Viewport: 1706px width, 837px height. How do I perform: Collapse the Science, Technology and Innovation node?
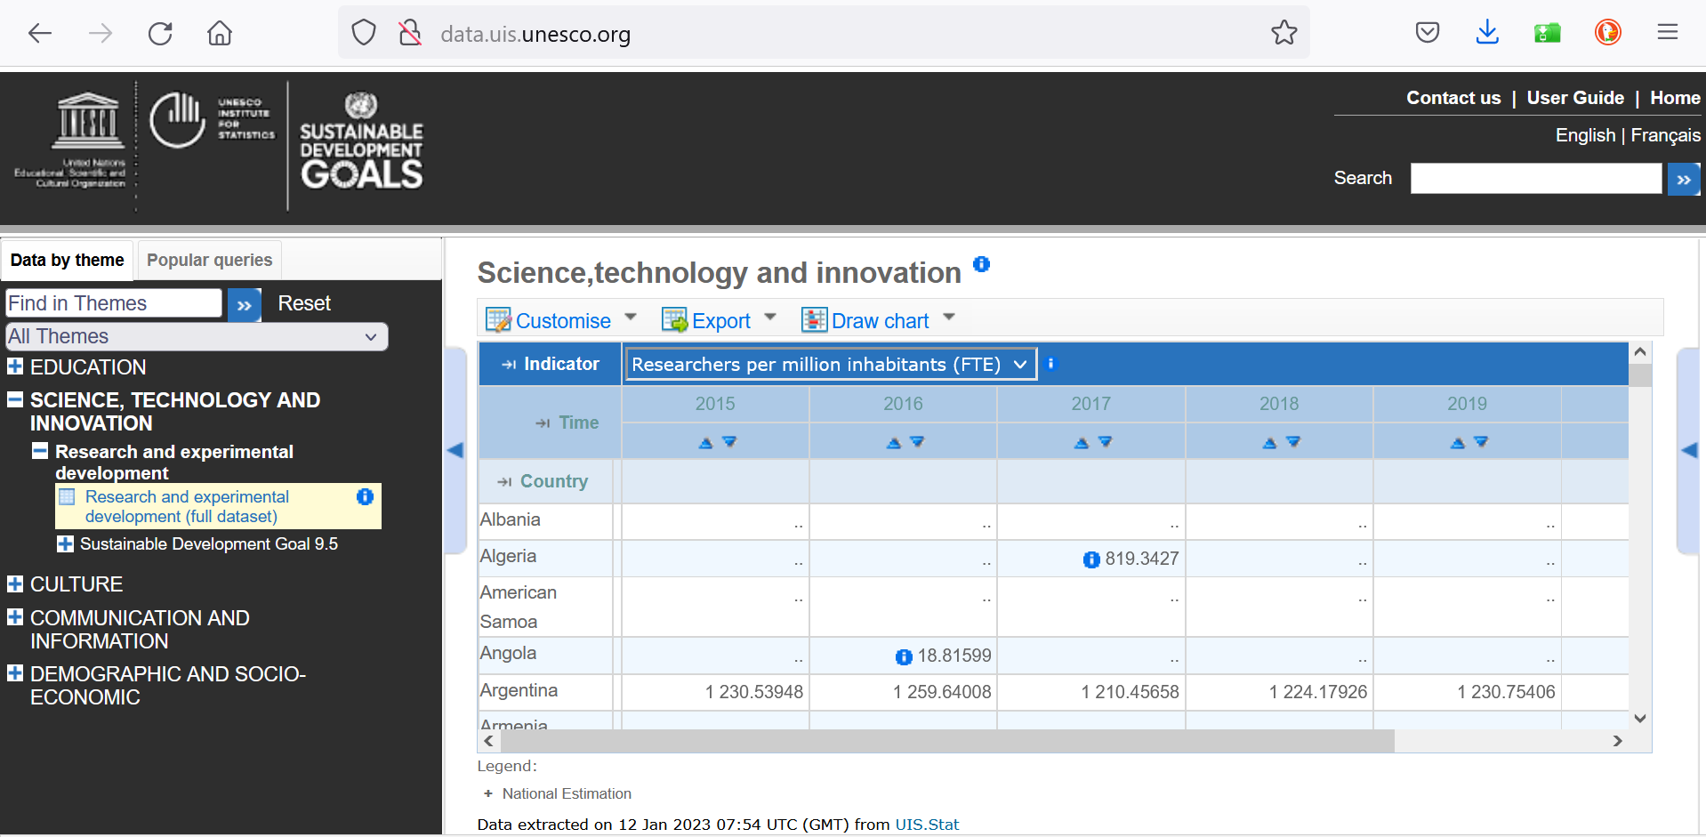(15, 400)
